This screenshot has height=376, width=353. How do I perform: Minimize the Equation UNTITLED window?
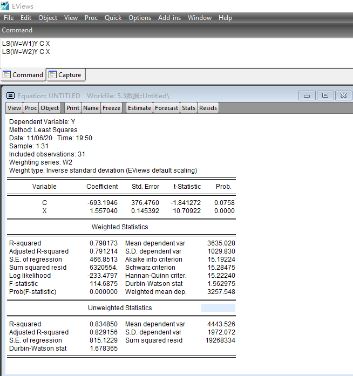click(307, 95)
